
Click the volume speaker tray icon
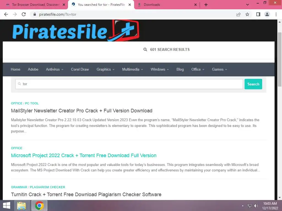tap(256, 206)
